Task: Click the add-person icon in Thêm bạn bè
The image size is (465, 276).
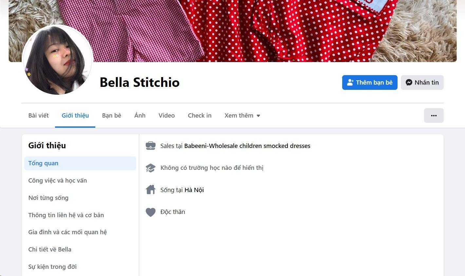Action: click(350, 83)
